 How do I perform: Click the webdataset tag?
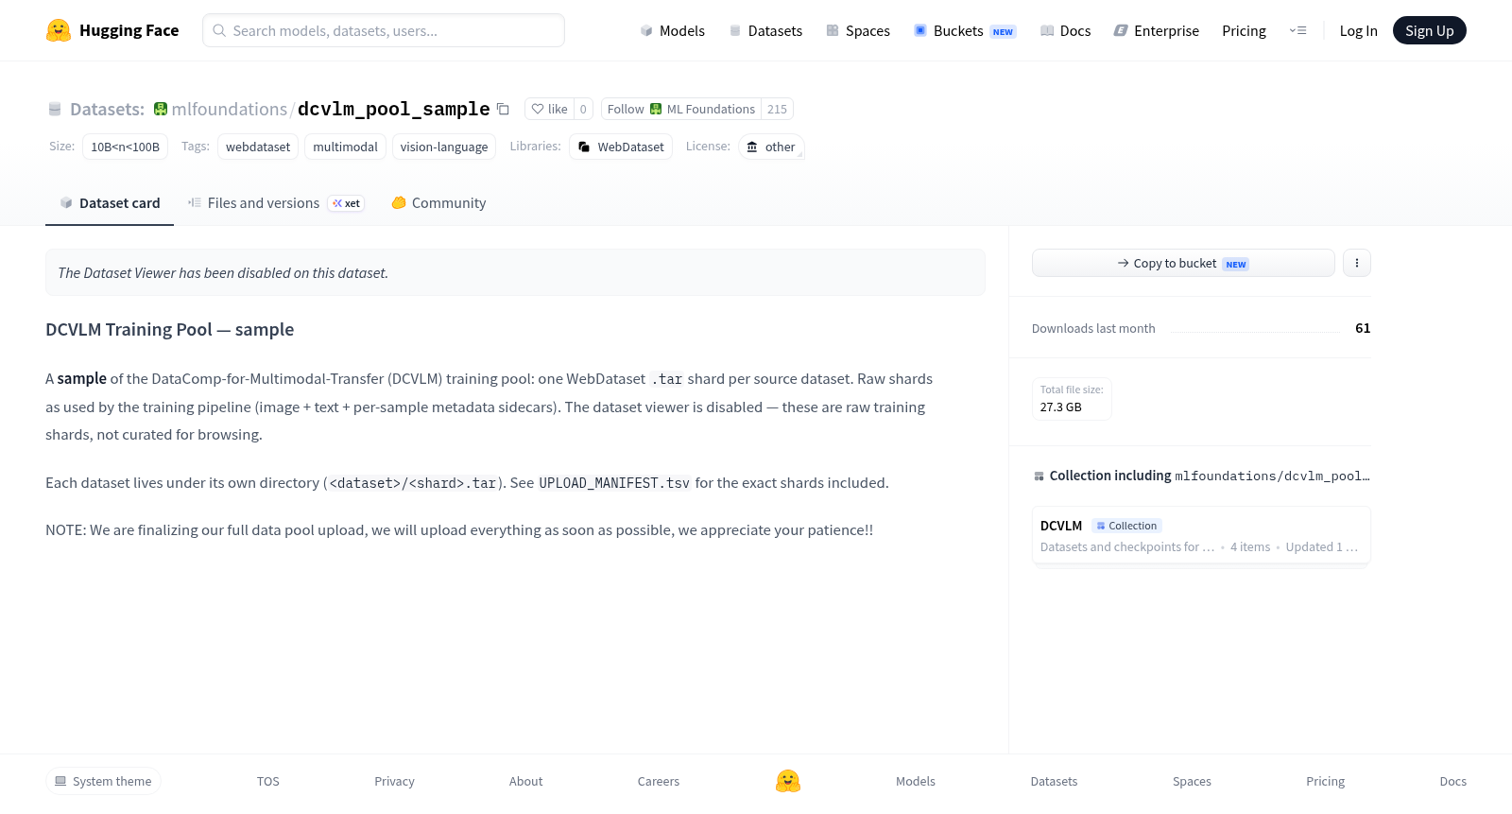tap(258, 147)
